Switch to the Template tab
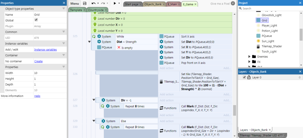Image resolution: width=303 pixels, height=138 pixels. point(76,10)
